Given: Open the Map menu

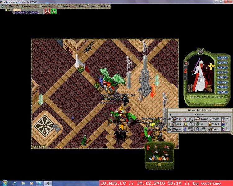Looking at the screenshot, I should pos(11,6).
